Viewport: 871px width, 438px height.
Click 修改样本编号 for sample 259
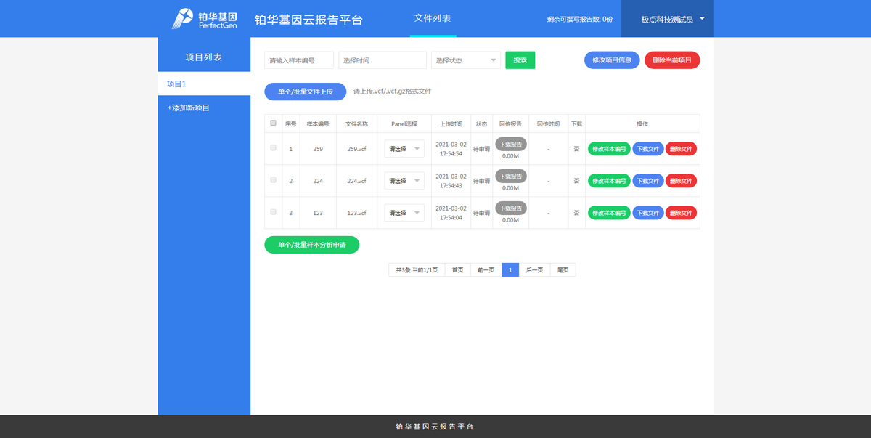[x=609, y=149]
